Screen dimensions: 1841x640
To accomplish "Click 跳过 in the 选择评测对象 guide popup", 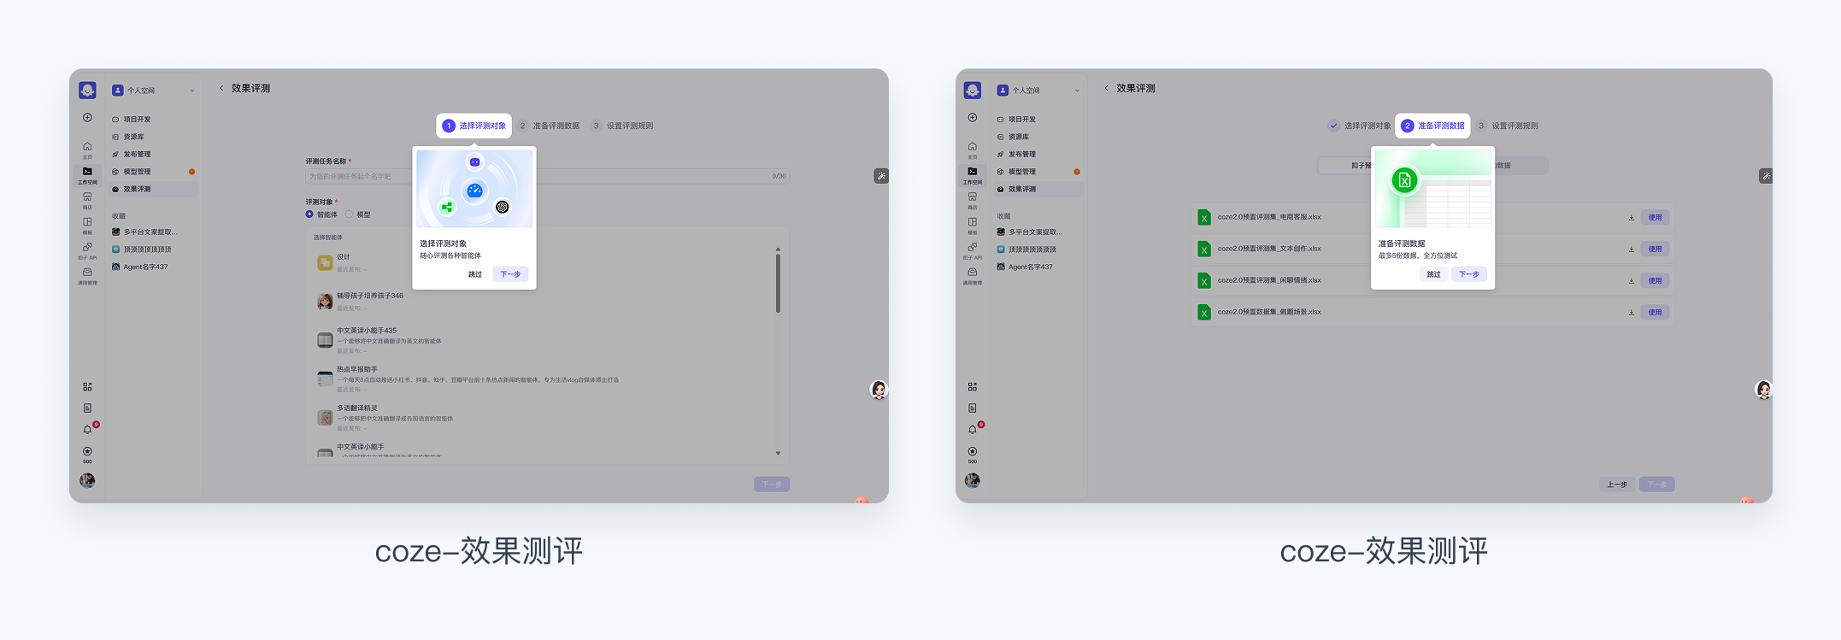I will coord(475,274).
